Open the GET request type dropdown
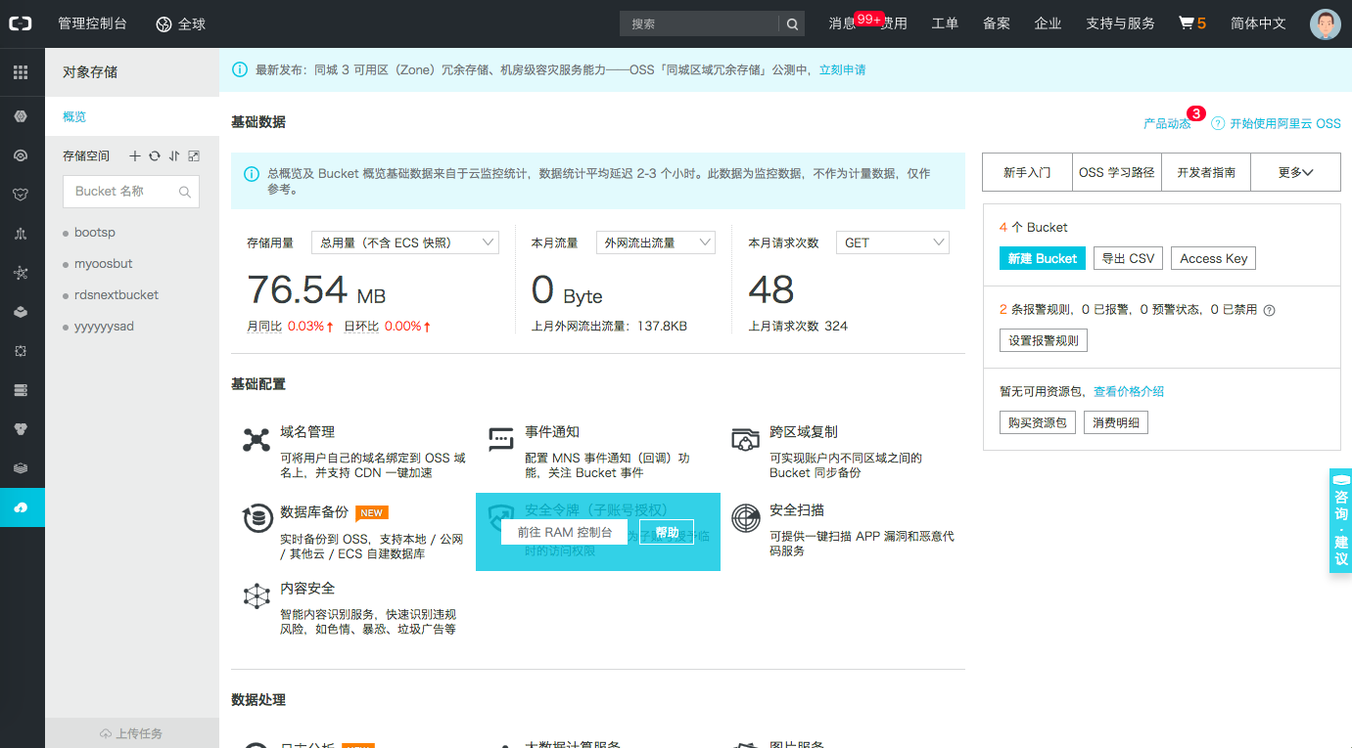 click(x=892, y=242)
